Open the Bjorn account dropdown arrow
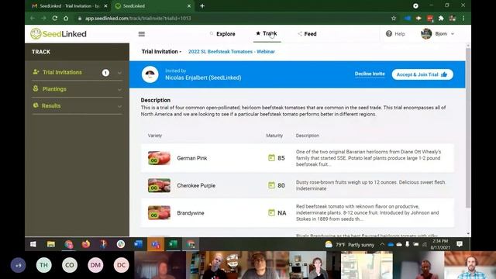 (x=453, y=34)
